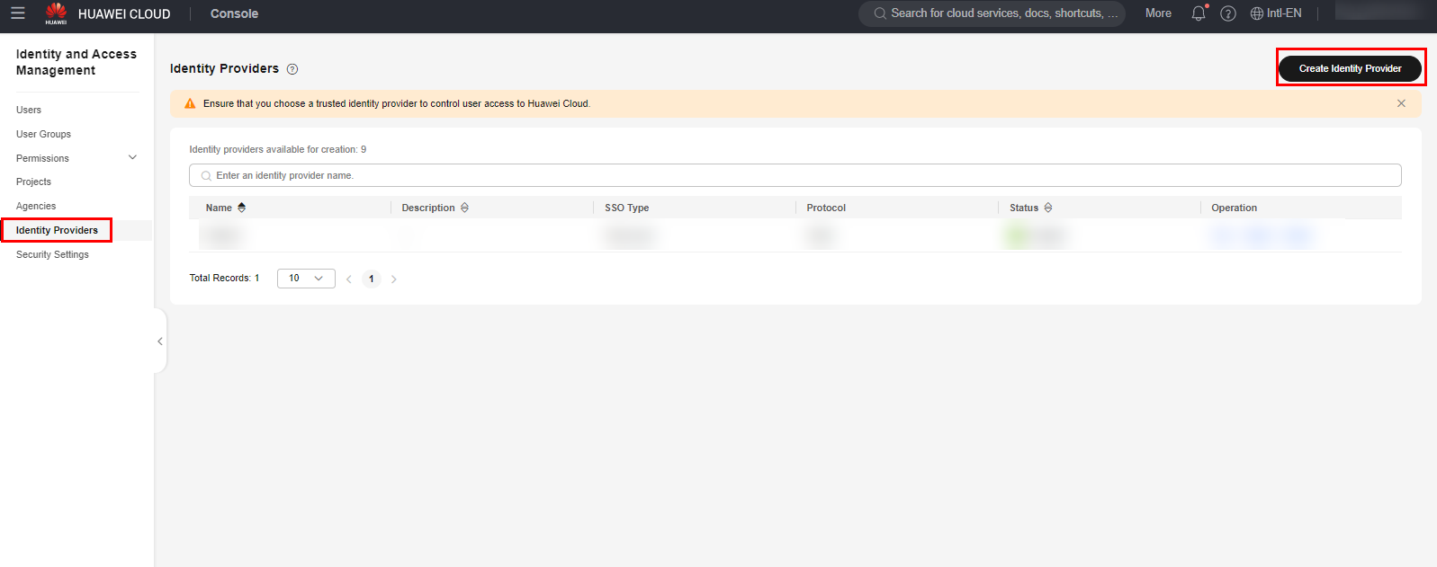Viewport: 1437px width, 567px height.
Task: Sort the table by Description column
Action: (x=464, y=208)
